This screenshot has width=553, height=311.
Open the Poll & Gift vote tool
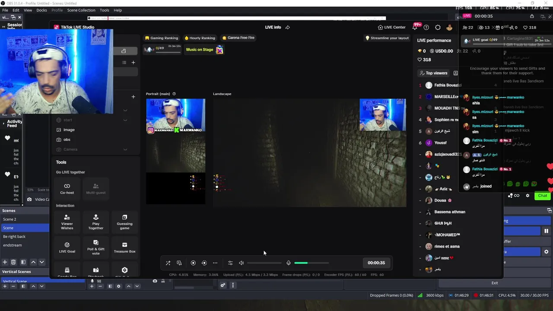coord(96,247)
